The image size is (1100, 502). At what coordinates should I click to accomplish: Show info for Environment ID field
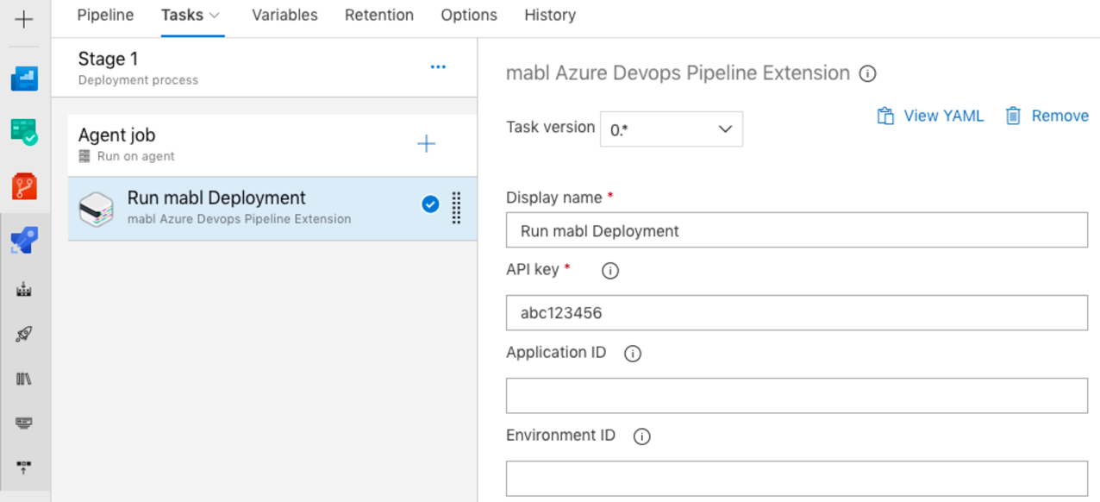coord(641,436)
